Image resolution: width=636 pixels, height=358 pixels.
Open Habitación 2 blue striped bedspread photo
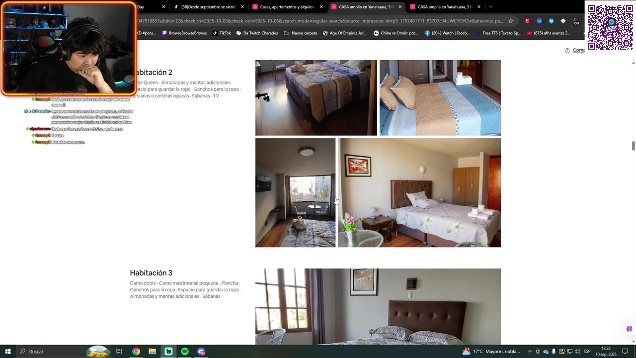click(x=440, y=97)
